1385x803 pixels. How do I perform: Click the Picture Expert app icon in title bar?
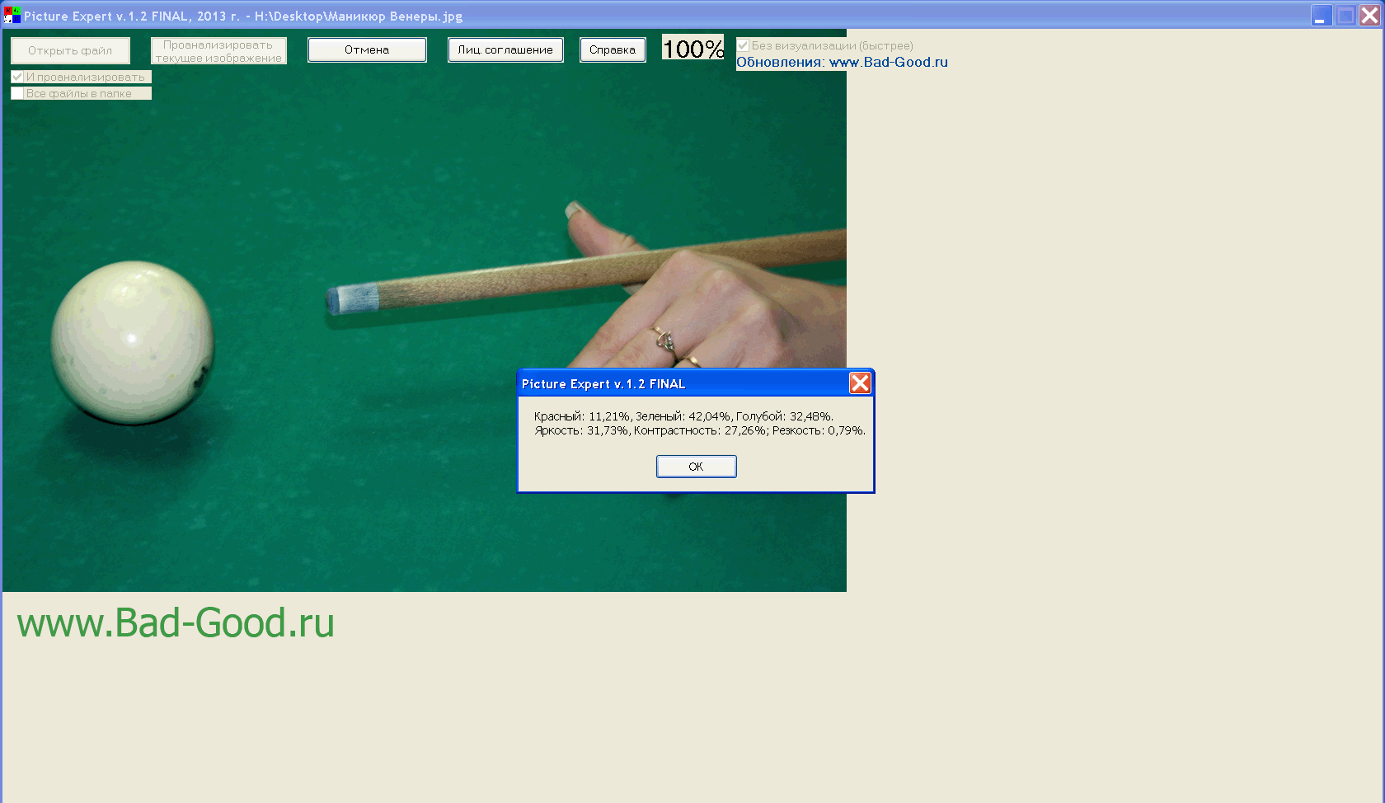click(12, 15)
